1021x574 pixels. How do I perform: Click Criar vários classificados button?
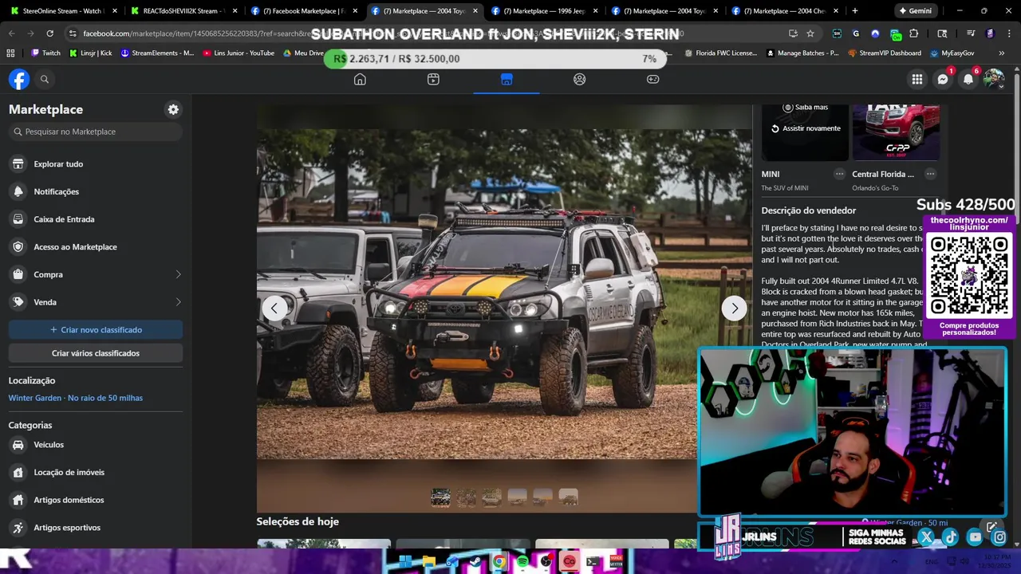[96, 353]
